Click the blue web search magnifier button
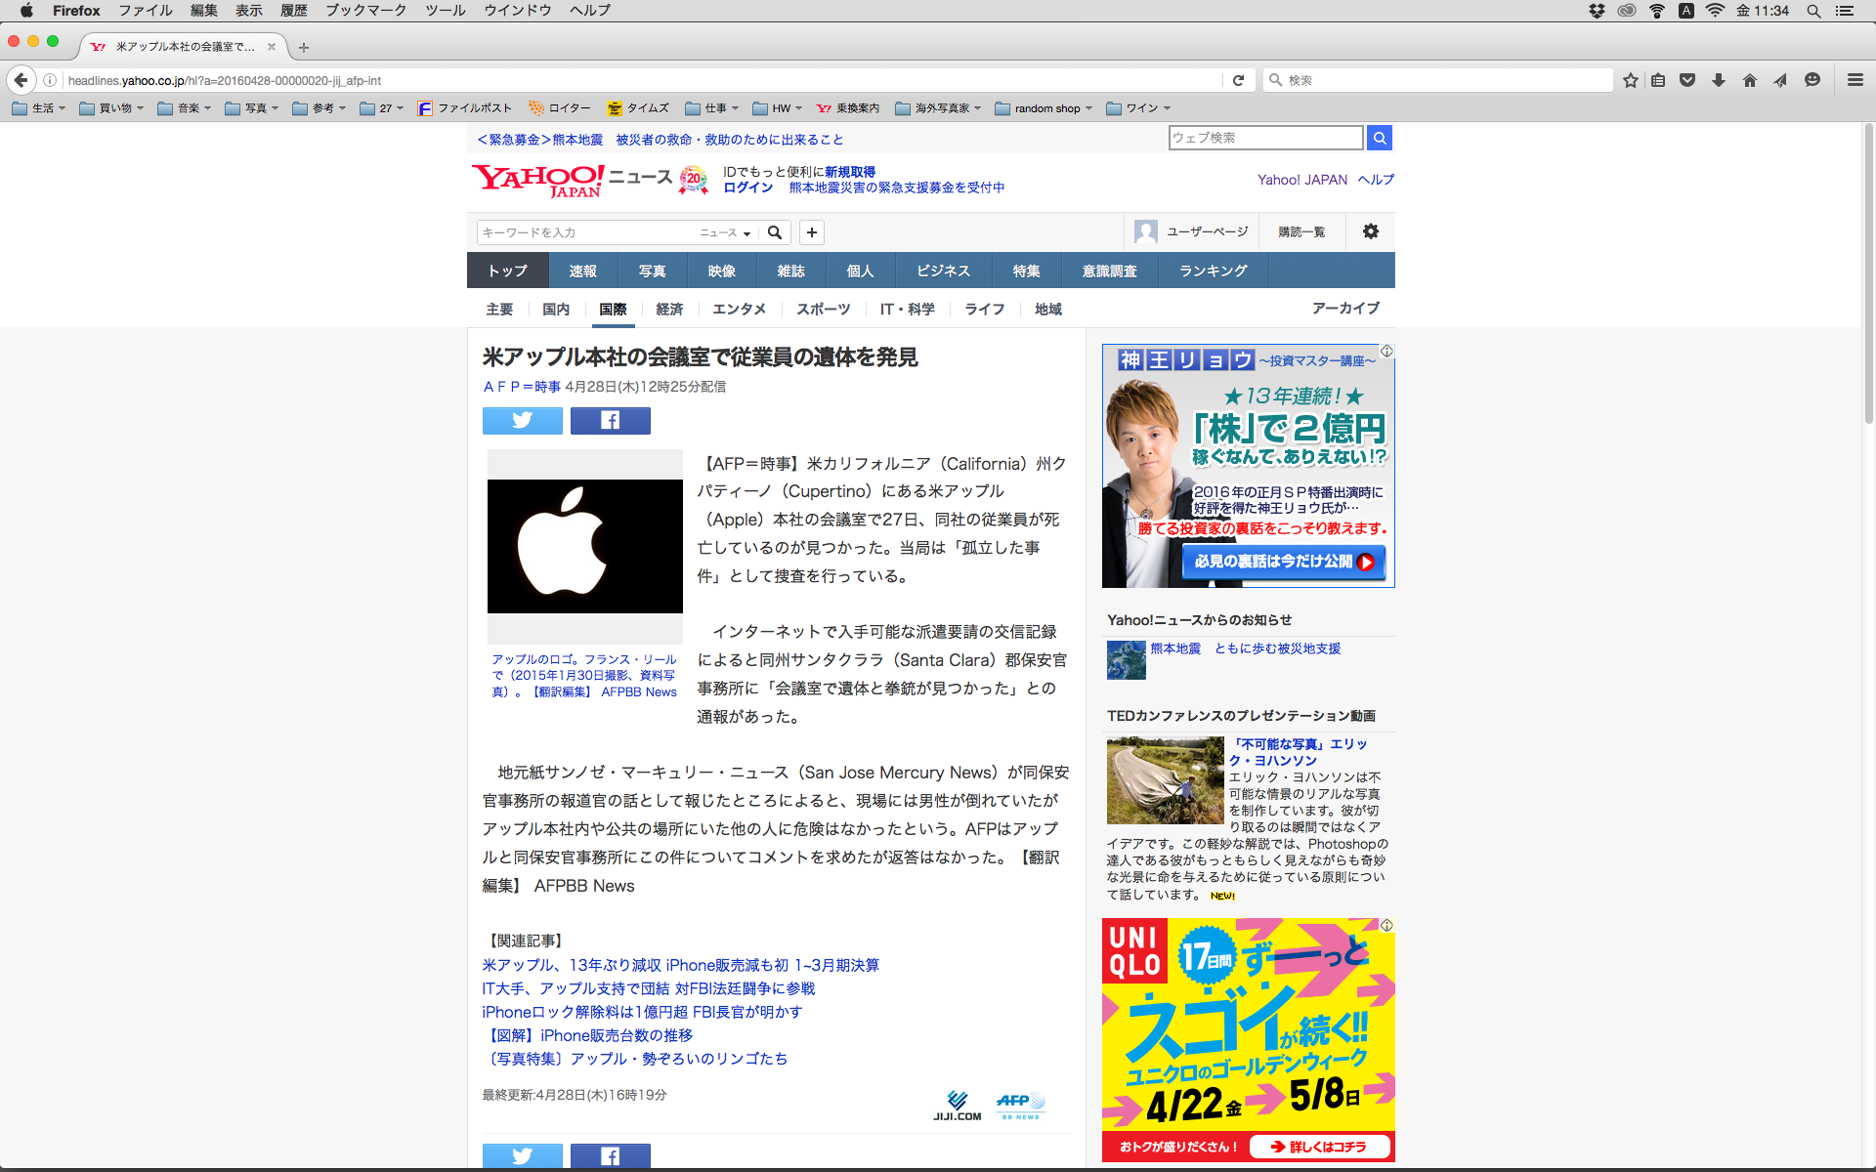Image resolution: width=1876 pixels, height=1172 pixels. (1379, 138)
